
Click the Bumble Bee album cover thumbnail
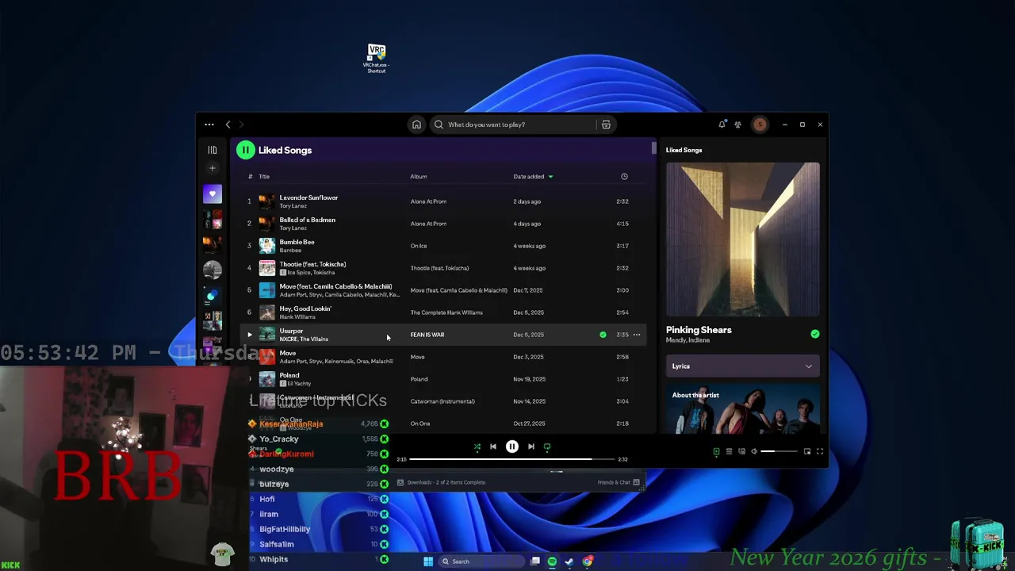coord(267,246)
